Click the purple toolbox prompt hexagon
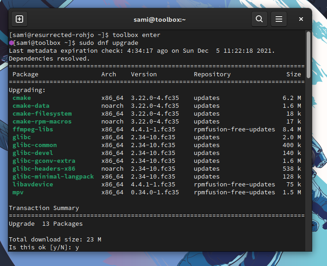327x266 pixels. point(11,43)
